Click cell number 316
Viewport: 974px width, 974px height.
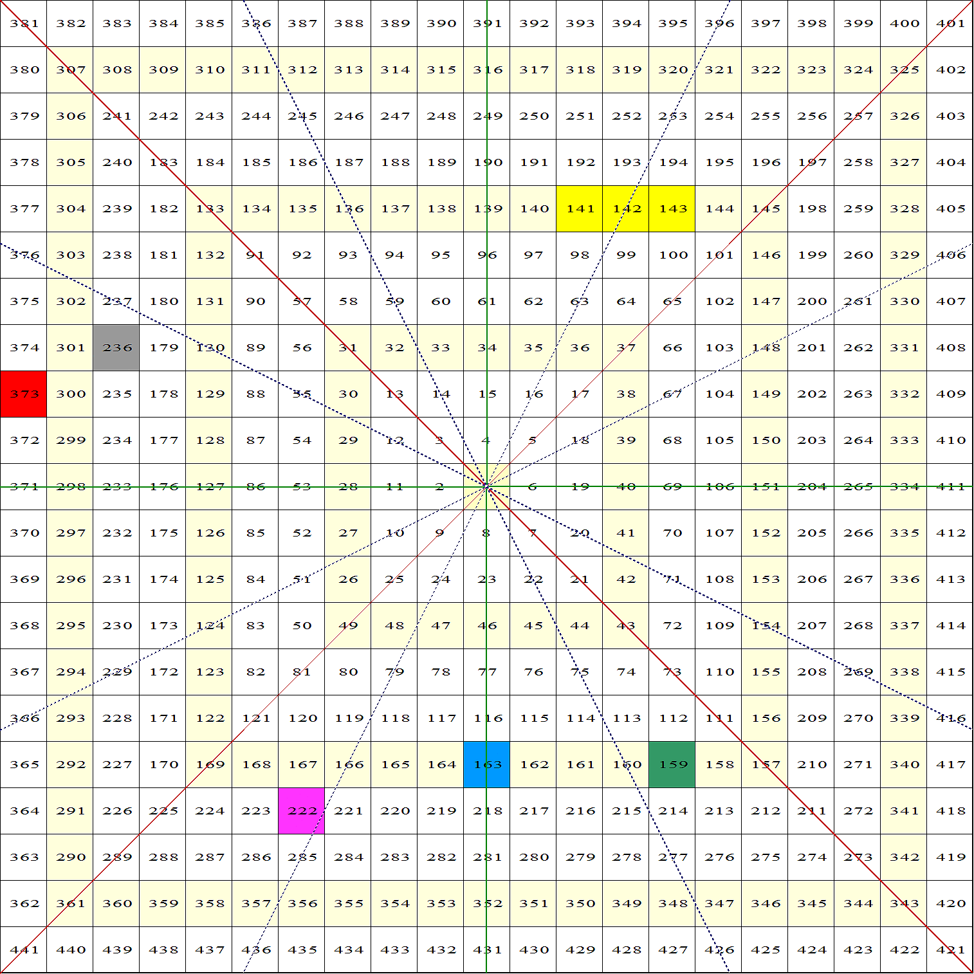tap(486, 69)
